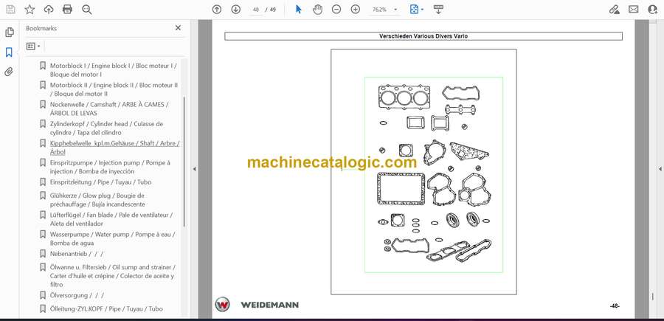664x321 pixels.
Task: Click the Weidemann logo in the footer
Action: point(257,305)
